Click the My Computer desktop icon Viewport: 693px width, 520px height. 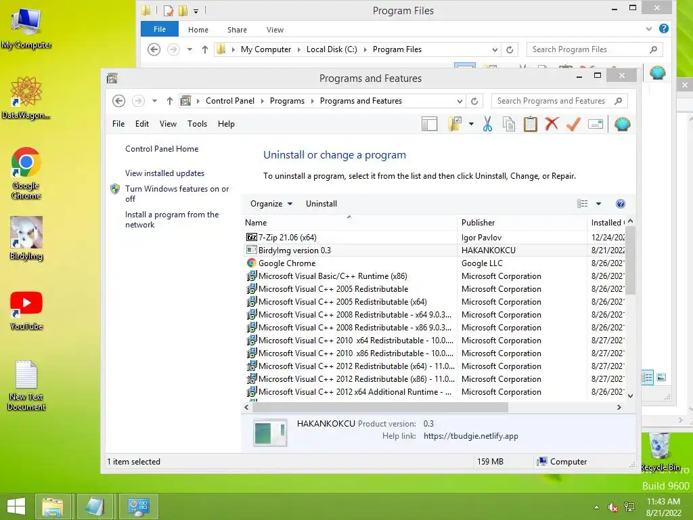tap(26, 28)
